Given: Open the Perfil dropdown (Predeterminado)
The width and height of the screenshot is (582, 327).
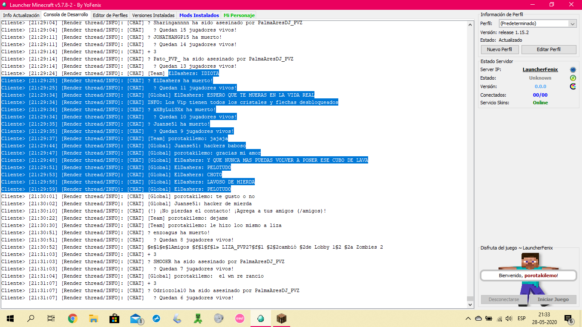Looking at the screenshot, I should [x=538, y=23].
